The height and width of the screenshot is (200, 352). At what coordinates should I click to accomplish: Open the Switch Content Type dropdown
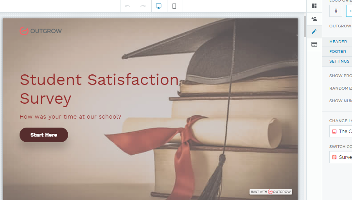pyautogui.click(x=341, y=157)
